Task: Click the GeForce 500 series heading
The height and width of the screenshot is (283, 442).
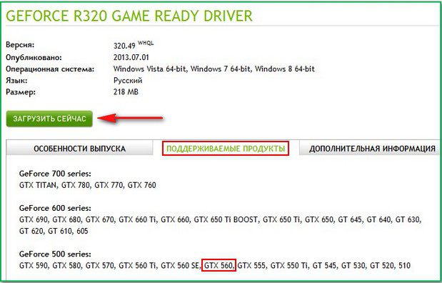Action: (x=55, y=254)
